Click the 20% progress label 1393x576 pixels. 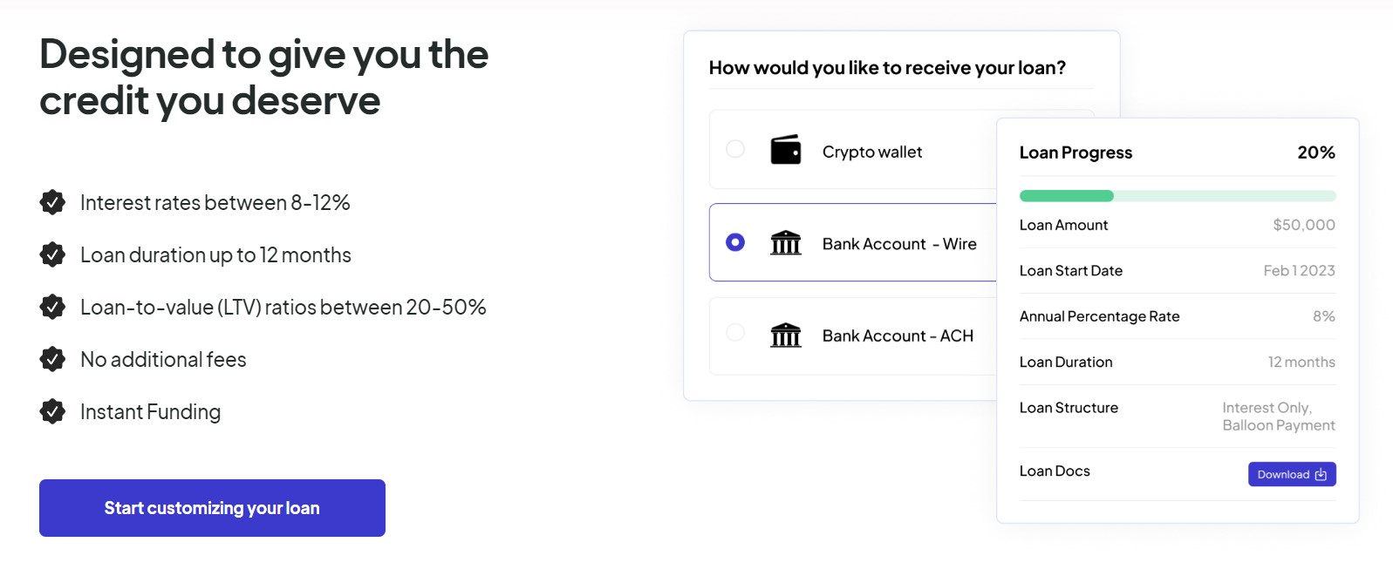point(1315,152)
